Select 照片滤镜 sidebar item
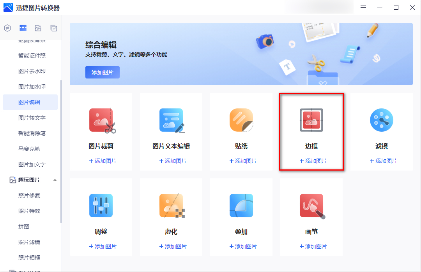Viewport: 421px width, 272px height. tap(29, 242)
